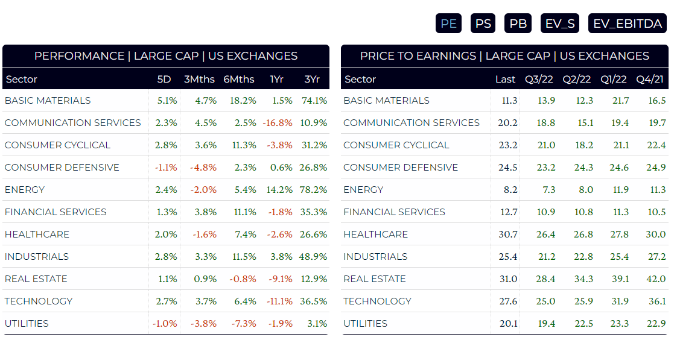This screenshot has width=677, height=343.
Task: Select COMMUNICATION SERVICES in Price to Earnings table
Action: 412,123
